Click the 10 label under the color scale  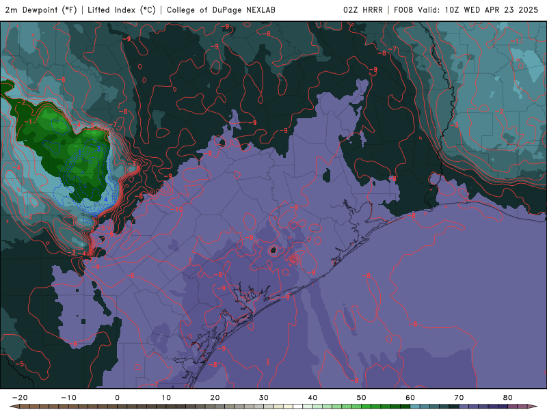[166, 398]
